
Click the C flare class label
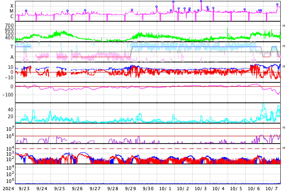[12, 16]
